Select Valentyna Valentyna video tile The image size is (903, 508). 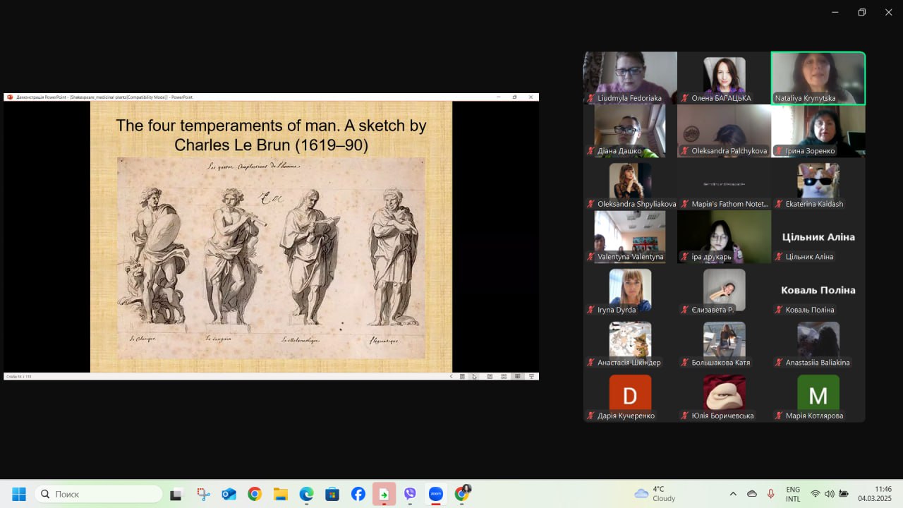[x=630, y=236]
